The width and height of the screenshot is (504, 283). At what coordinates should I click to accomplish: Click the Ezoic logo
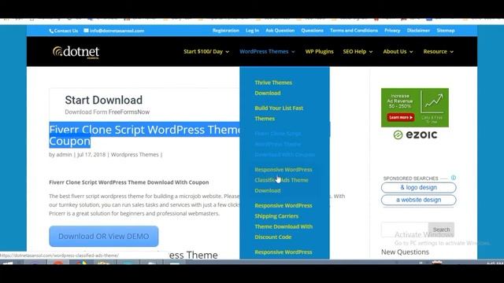tap(415, 134)
